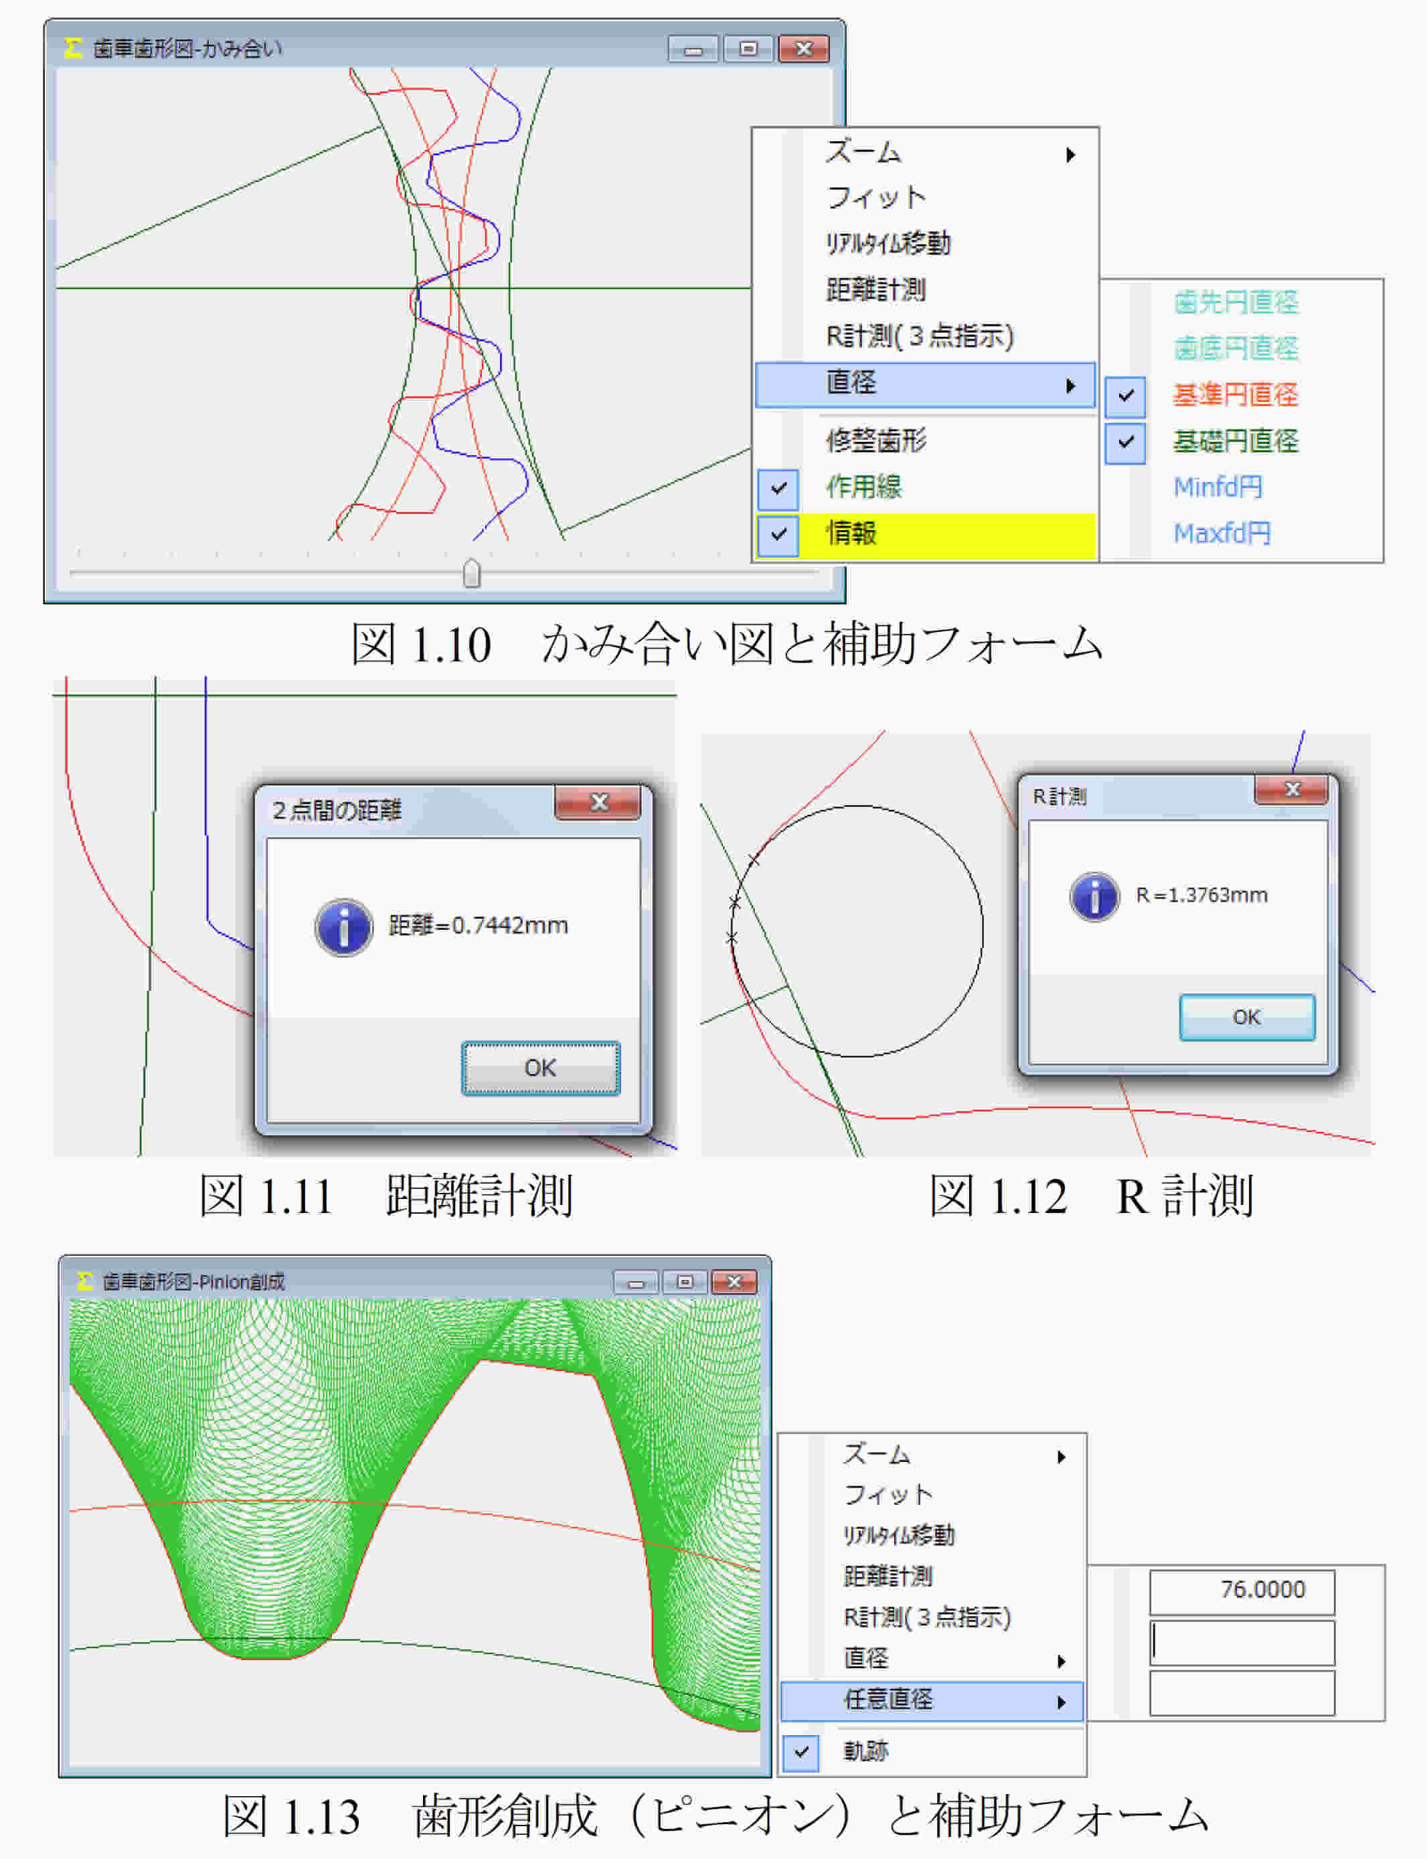Click OK in R計測 dialog

pyautogui.click(x=1247, y=1017)
